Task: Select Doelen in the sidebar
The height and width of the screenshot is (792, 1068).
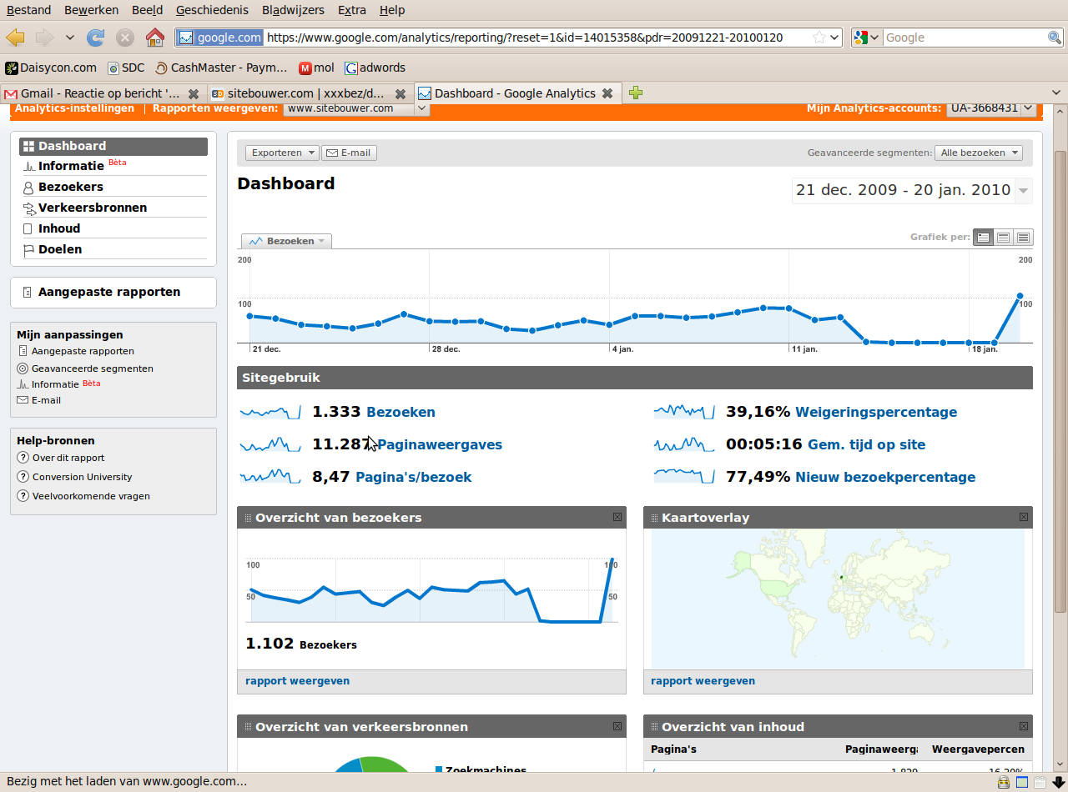Action: pyautogui.click(x=60, y=249)
